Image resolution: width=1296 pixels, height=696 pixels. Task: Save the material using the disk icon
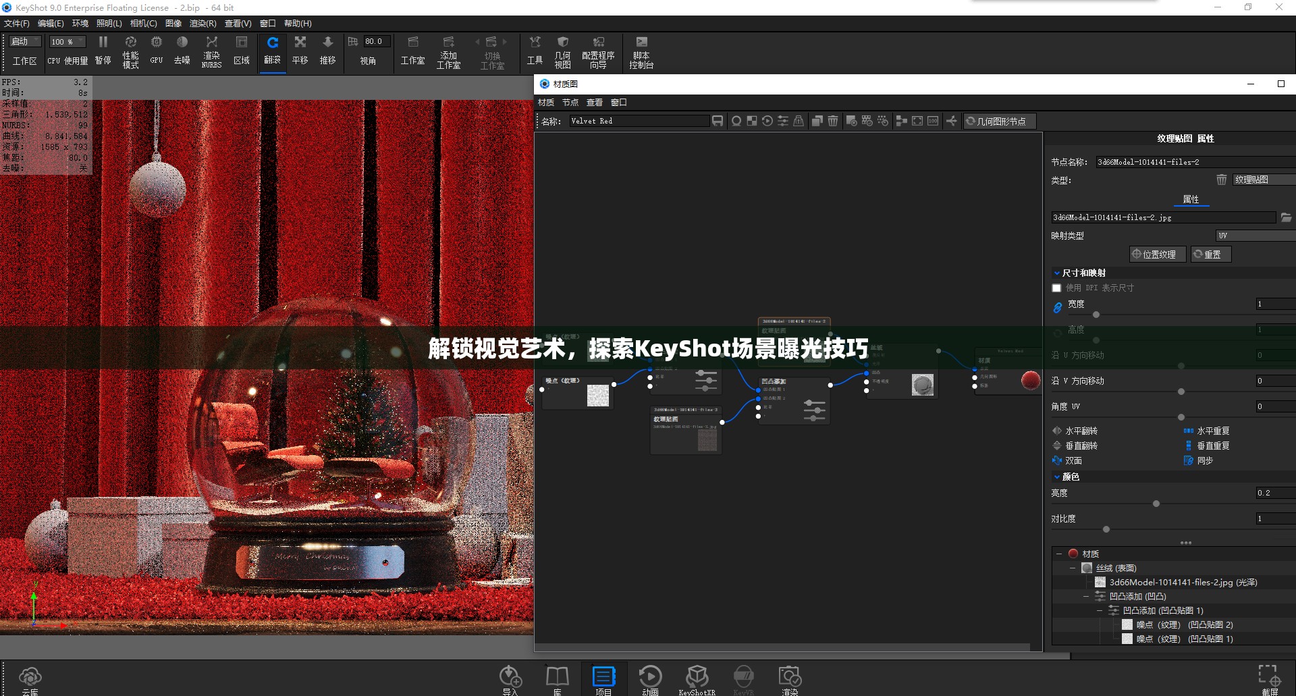click(718, 121)
